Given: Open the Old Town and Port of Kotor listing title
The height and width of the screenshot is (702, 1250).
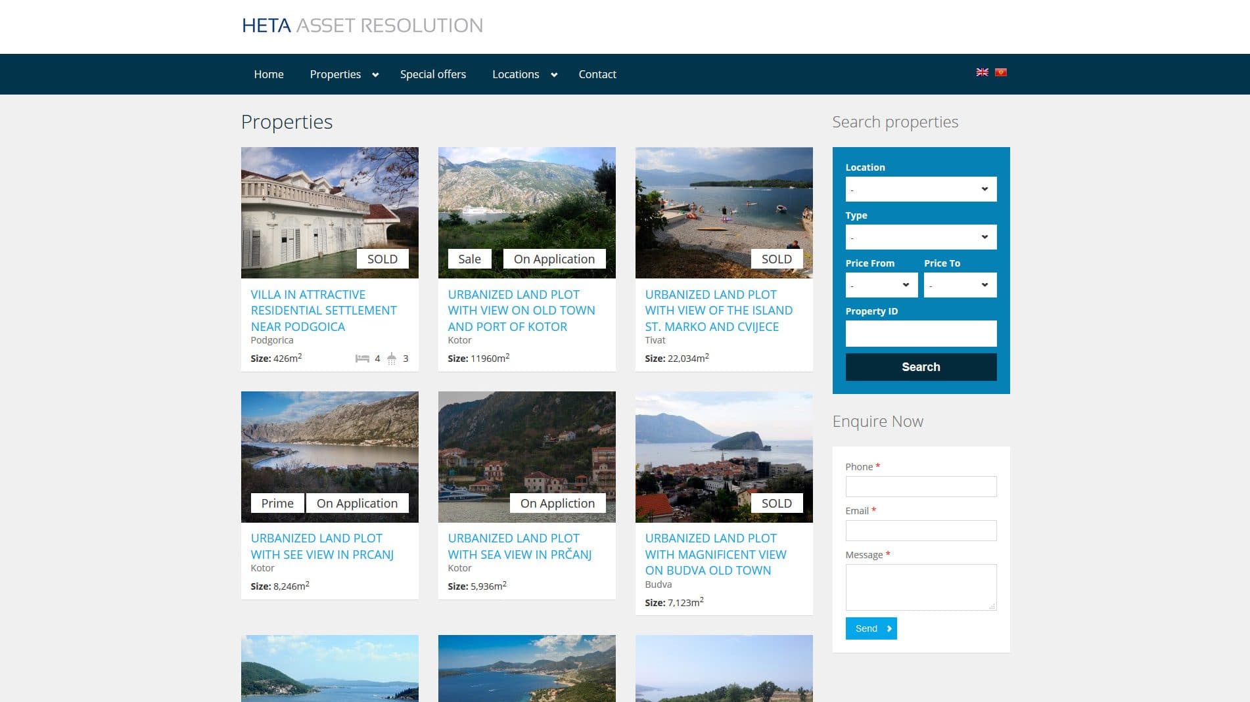Looking at the screenshot, I should click(521, 311).
